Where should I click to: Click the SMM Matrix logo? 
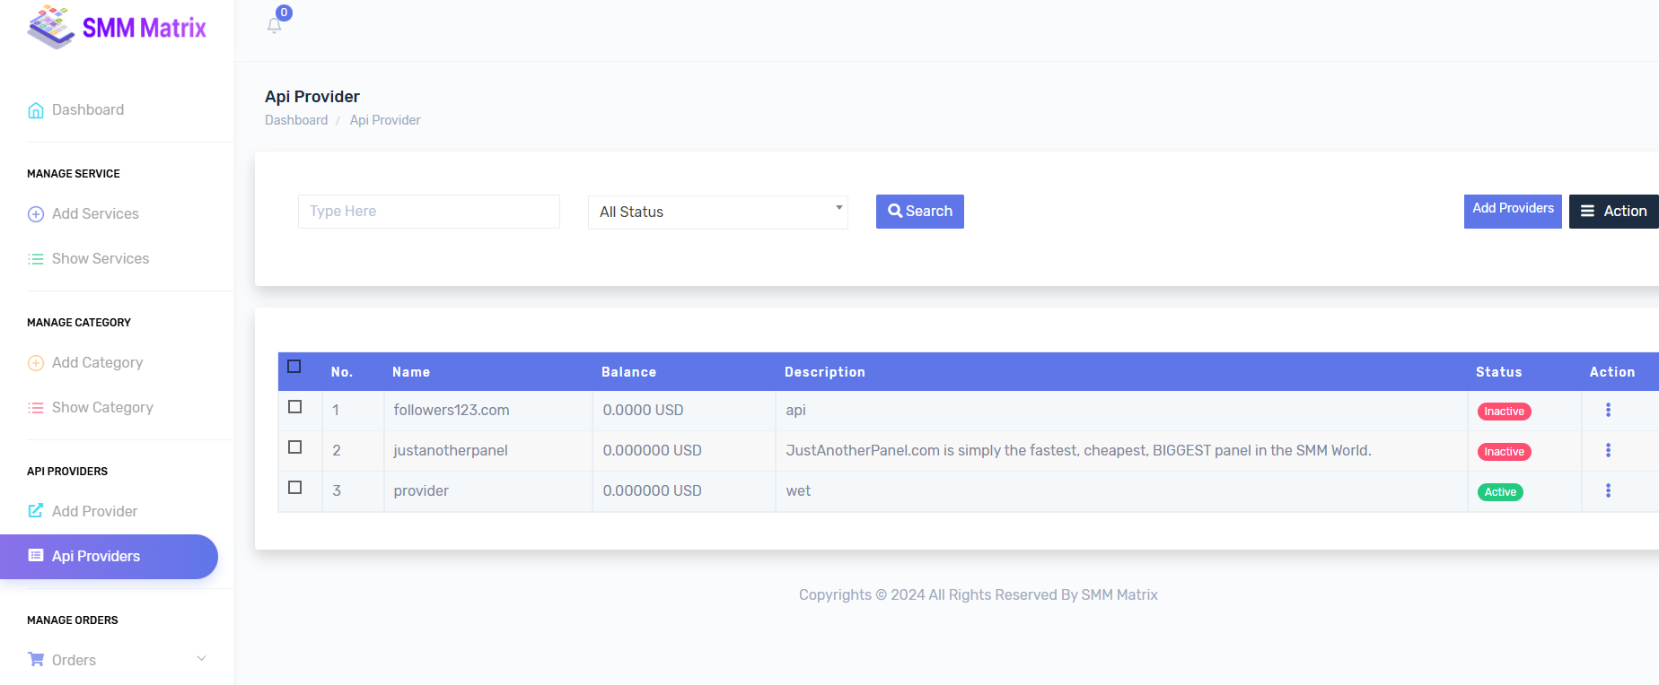[117, 27]
